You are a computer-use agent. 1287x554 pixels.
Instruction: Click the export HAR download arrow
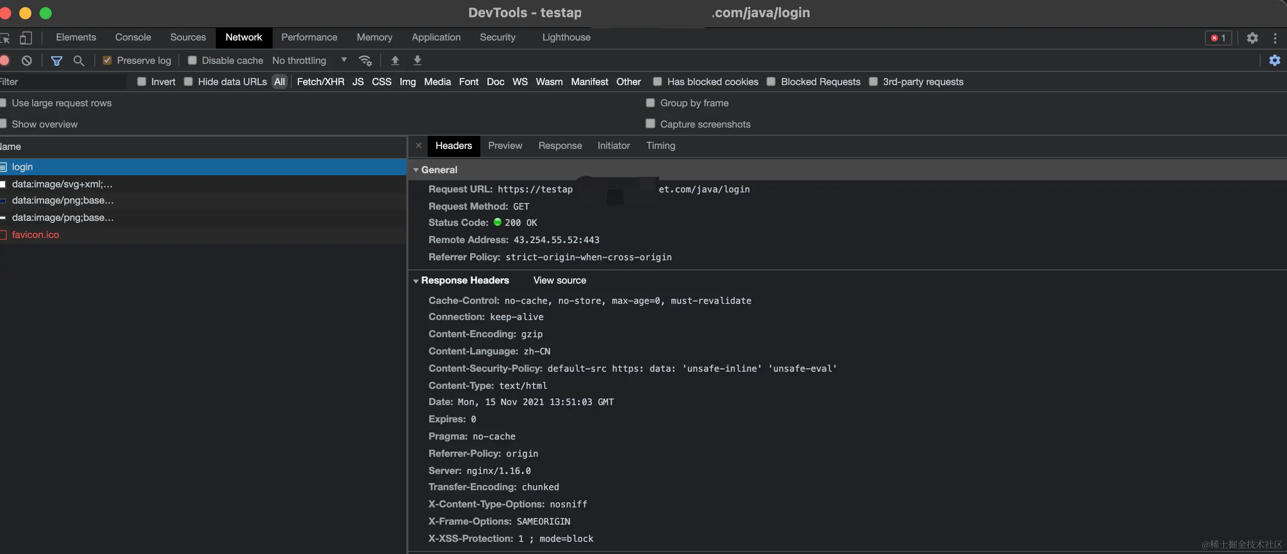[x=418, y=61]
